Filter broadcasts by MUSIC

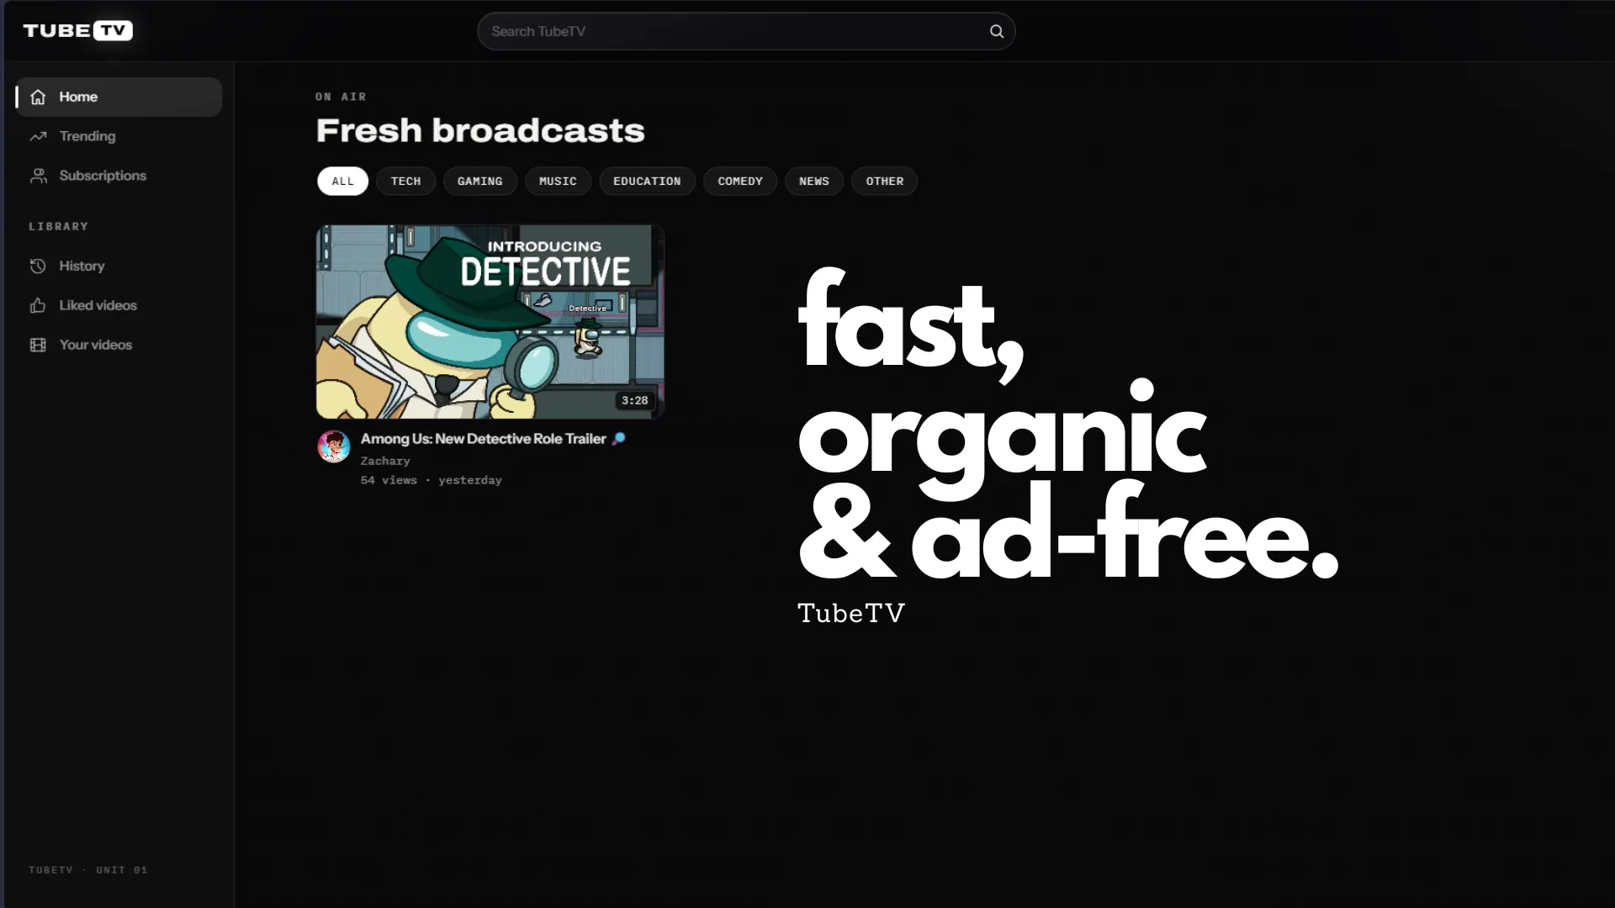pos(558,181)
